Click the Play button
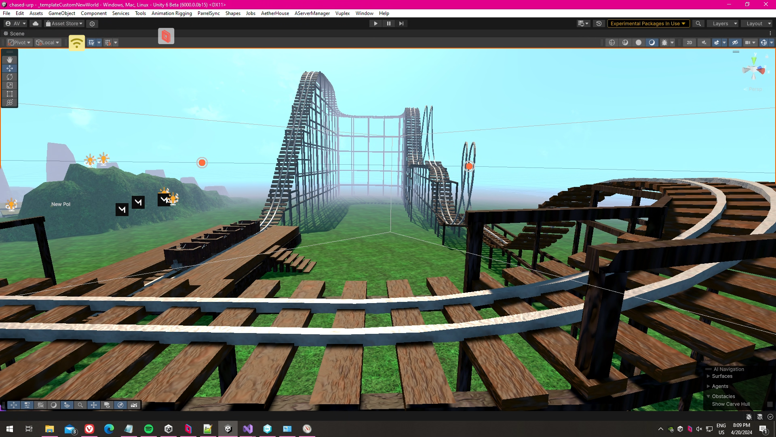Screen dimensions: 776x437 coord(375,23)
